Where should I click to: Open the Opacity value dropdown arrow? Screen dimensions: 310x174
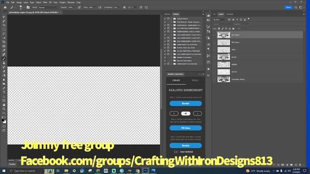point(75,8)
